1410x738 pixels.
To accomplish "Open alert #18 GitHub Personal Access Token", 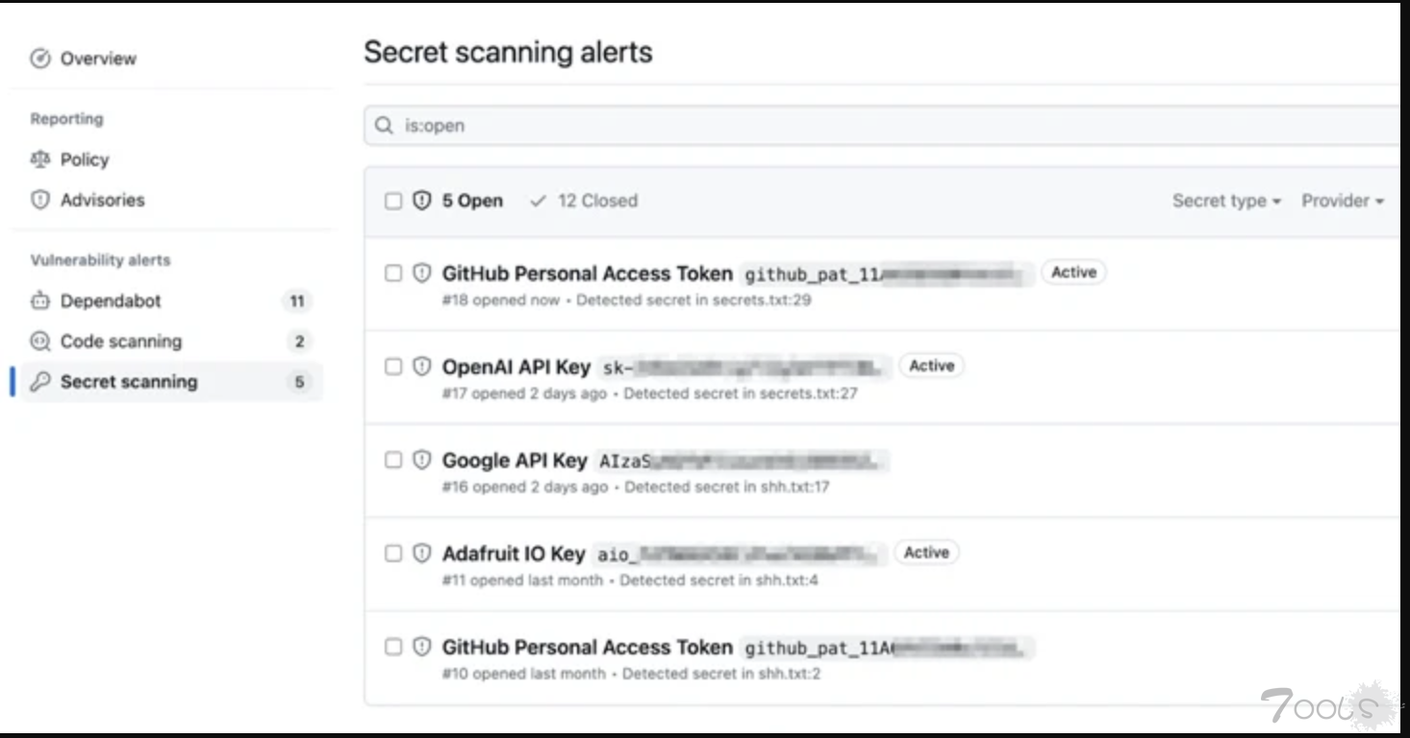I will pos(587,274).
